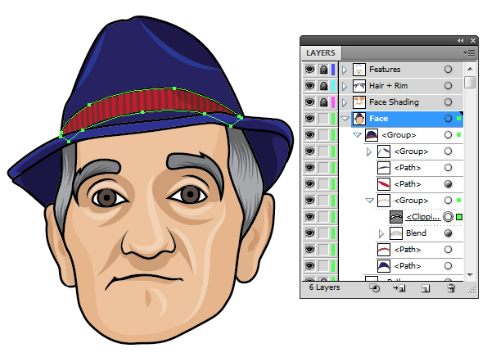
Task: Toggle eye of red band Path row
Action: click(x=309, y=184)
